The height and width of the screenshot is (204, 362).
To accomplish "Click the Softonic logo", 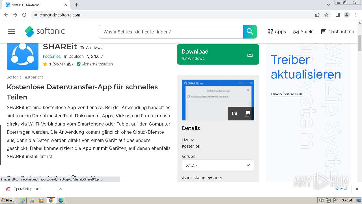I will (45, 31).
